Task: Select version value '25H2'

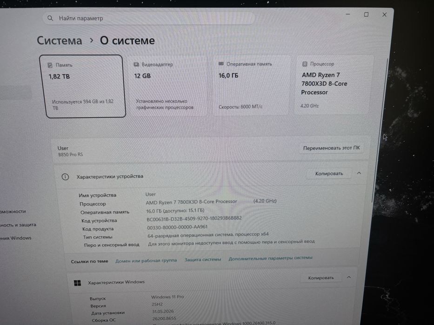Action: (x=157, y=304)
